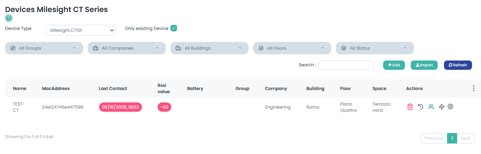This screenshot has width=481, height=154.
Task: Open settings gear icon for TEST-CT
Action: 450,107
